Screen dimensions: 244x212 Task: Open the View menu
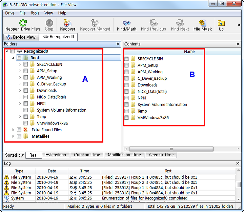coord(49,13)
